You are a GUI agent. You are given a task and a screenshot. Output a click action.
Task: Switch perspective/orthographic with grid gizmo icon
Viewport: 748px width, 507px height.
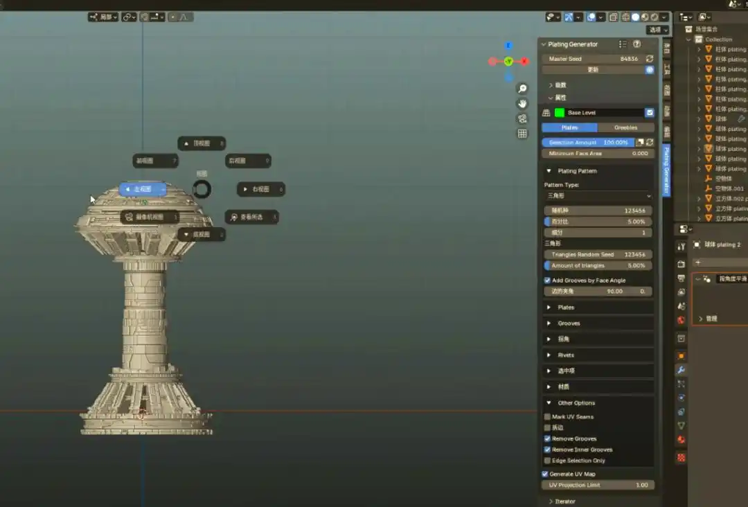[x=522, y=134]
